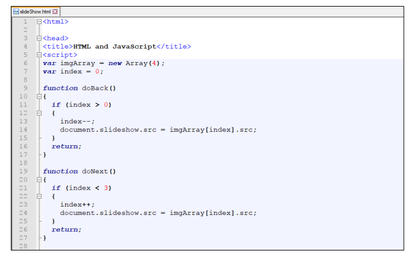417x274 pixels.
Task: Click the 'index++;' statement
Action: (x=77, y=205)
